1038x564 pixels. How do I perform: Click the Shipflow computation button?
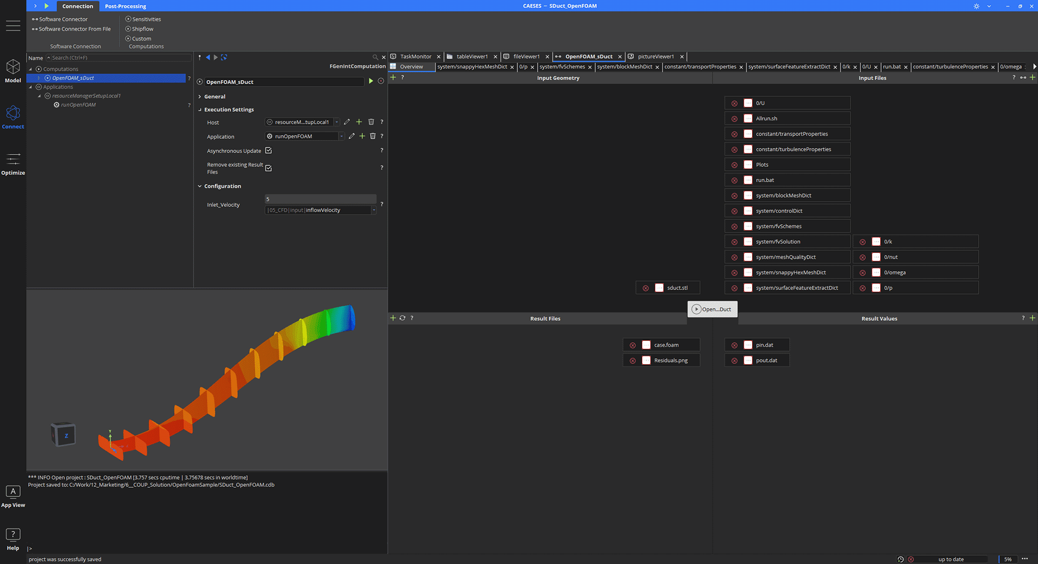coord(139,29)
